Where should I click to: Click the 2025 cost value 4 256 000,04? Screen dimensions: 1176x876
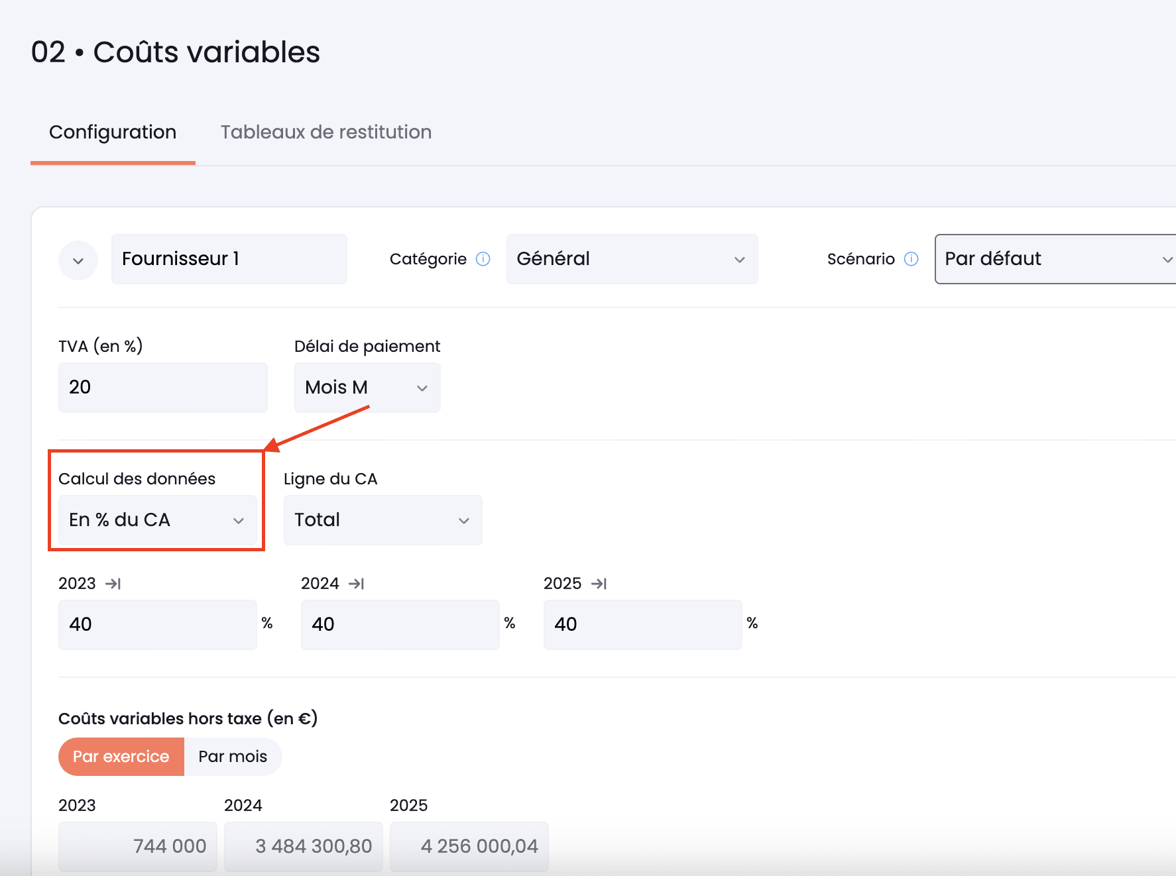pyautogui.click(x=469, y=847)
